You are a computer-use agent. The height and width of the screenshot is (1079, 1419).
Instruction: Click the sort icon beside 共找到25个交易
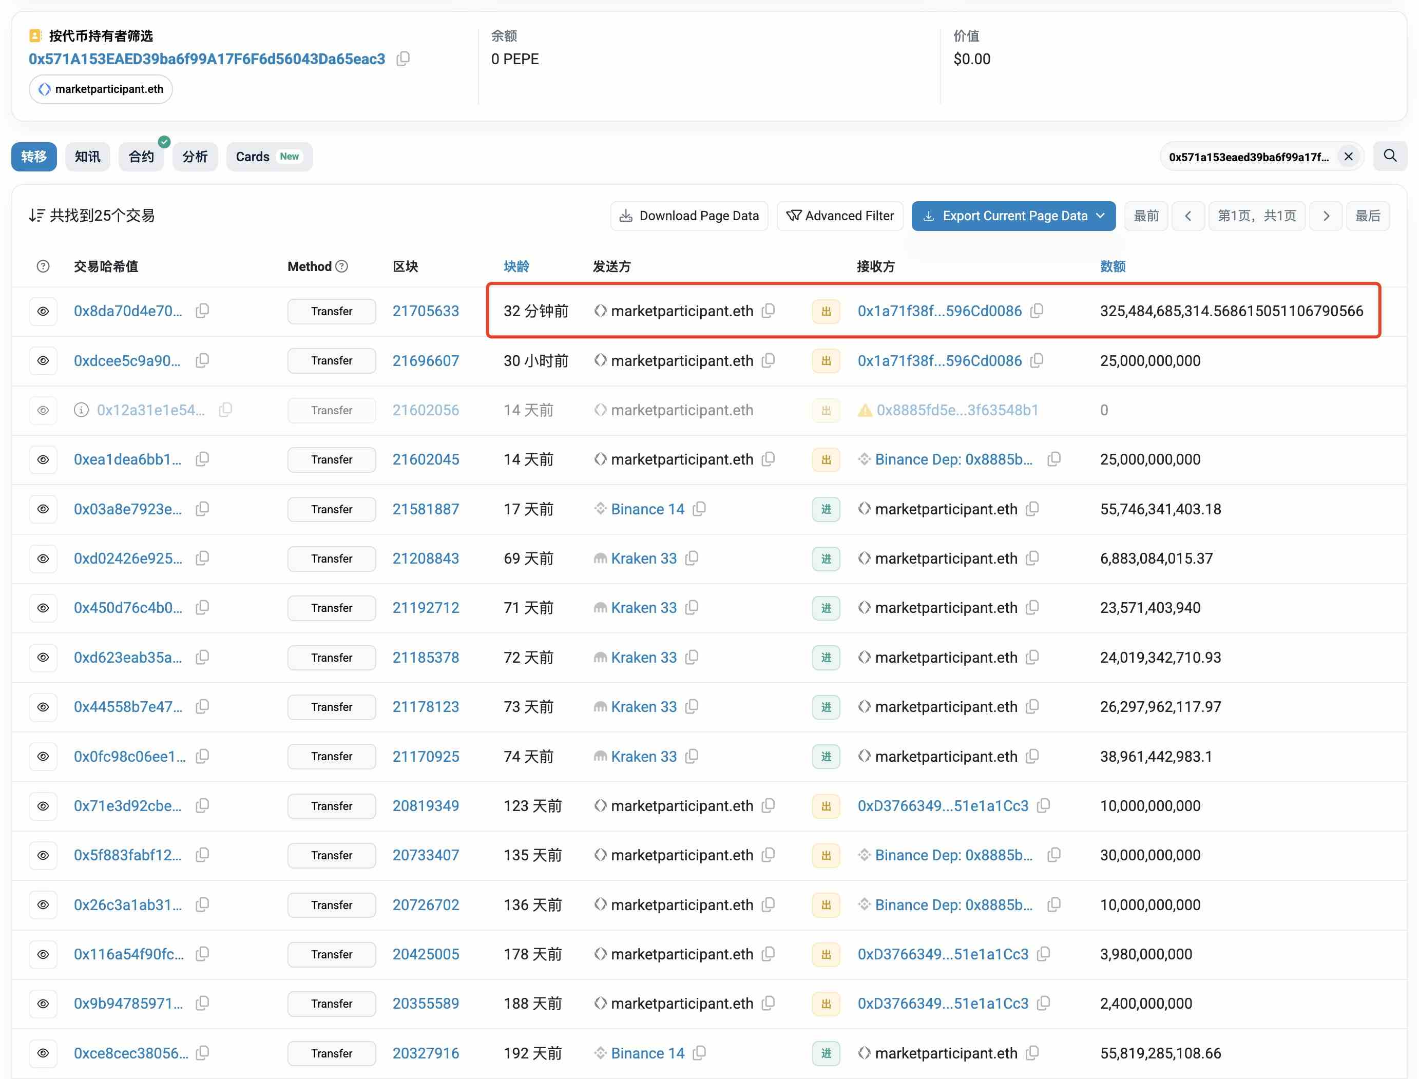pyautogui.click(x=36, y=216)
